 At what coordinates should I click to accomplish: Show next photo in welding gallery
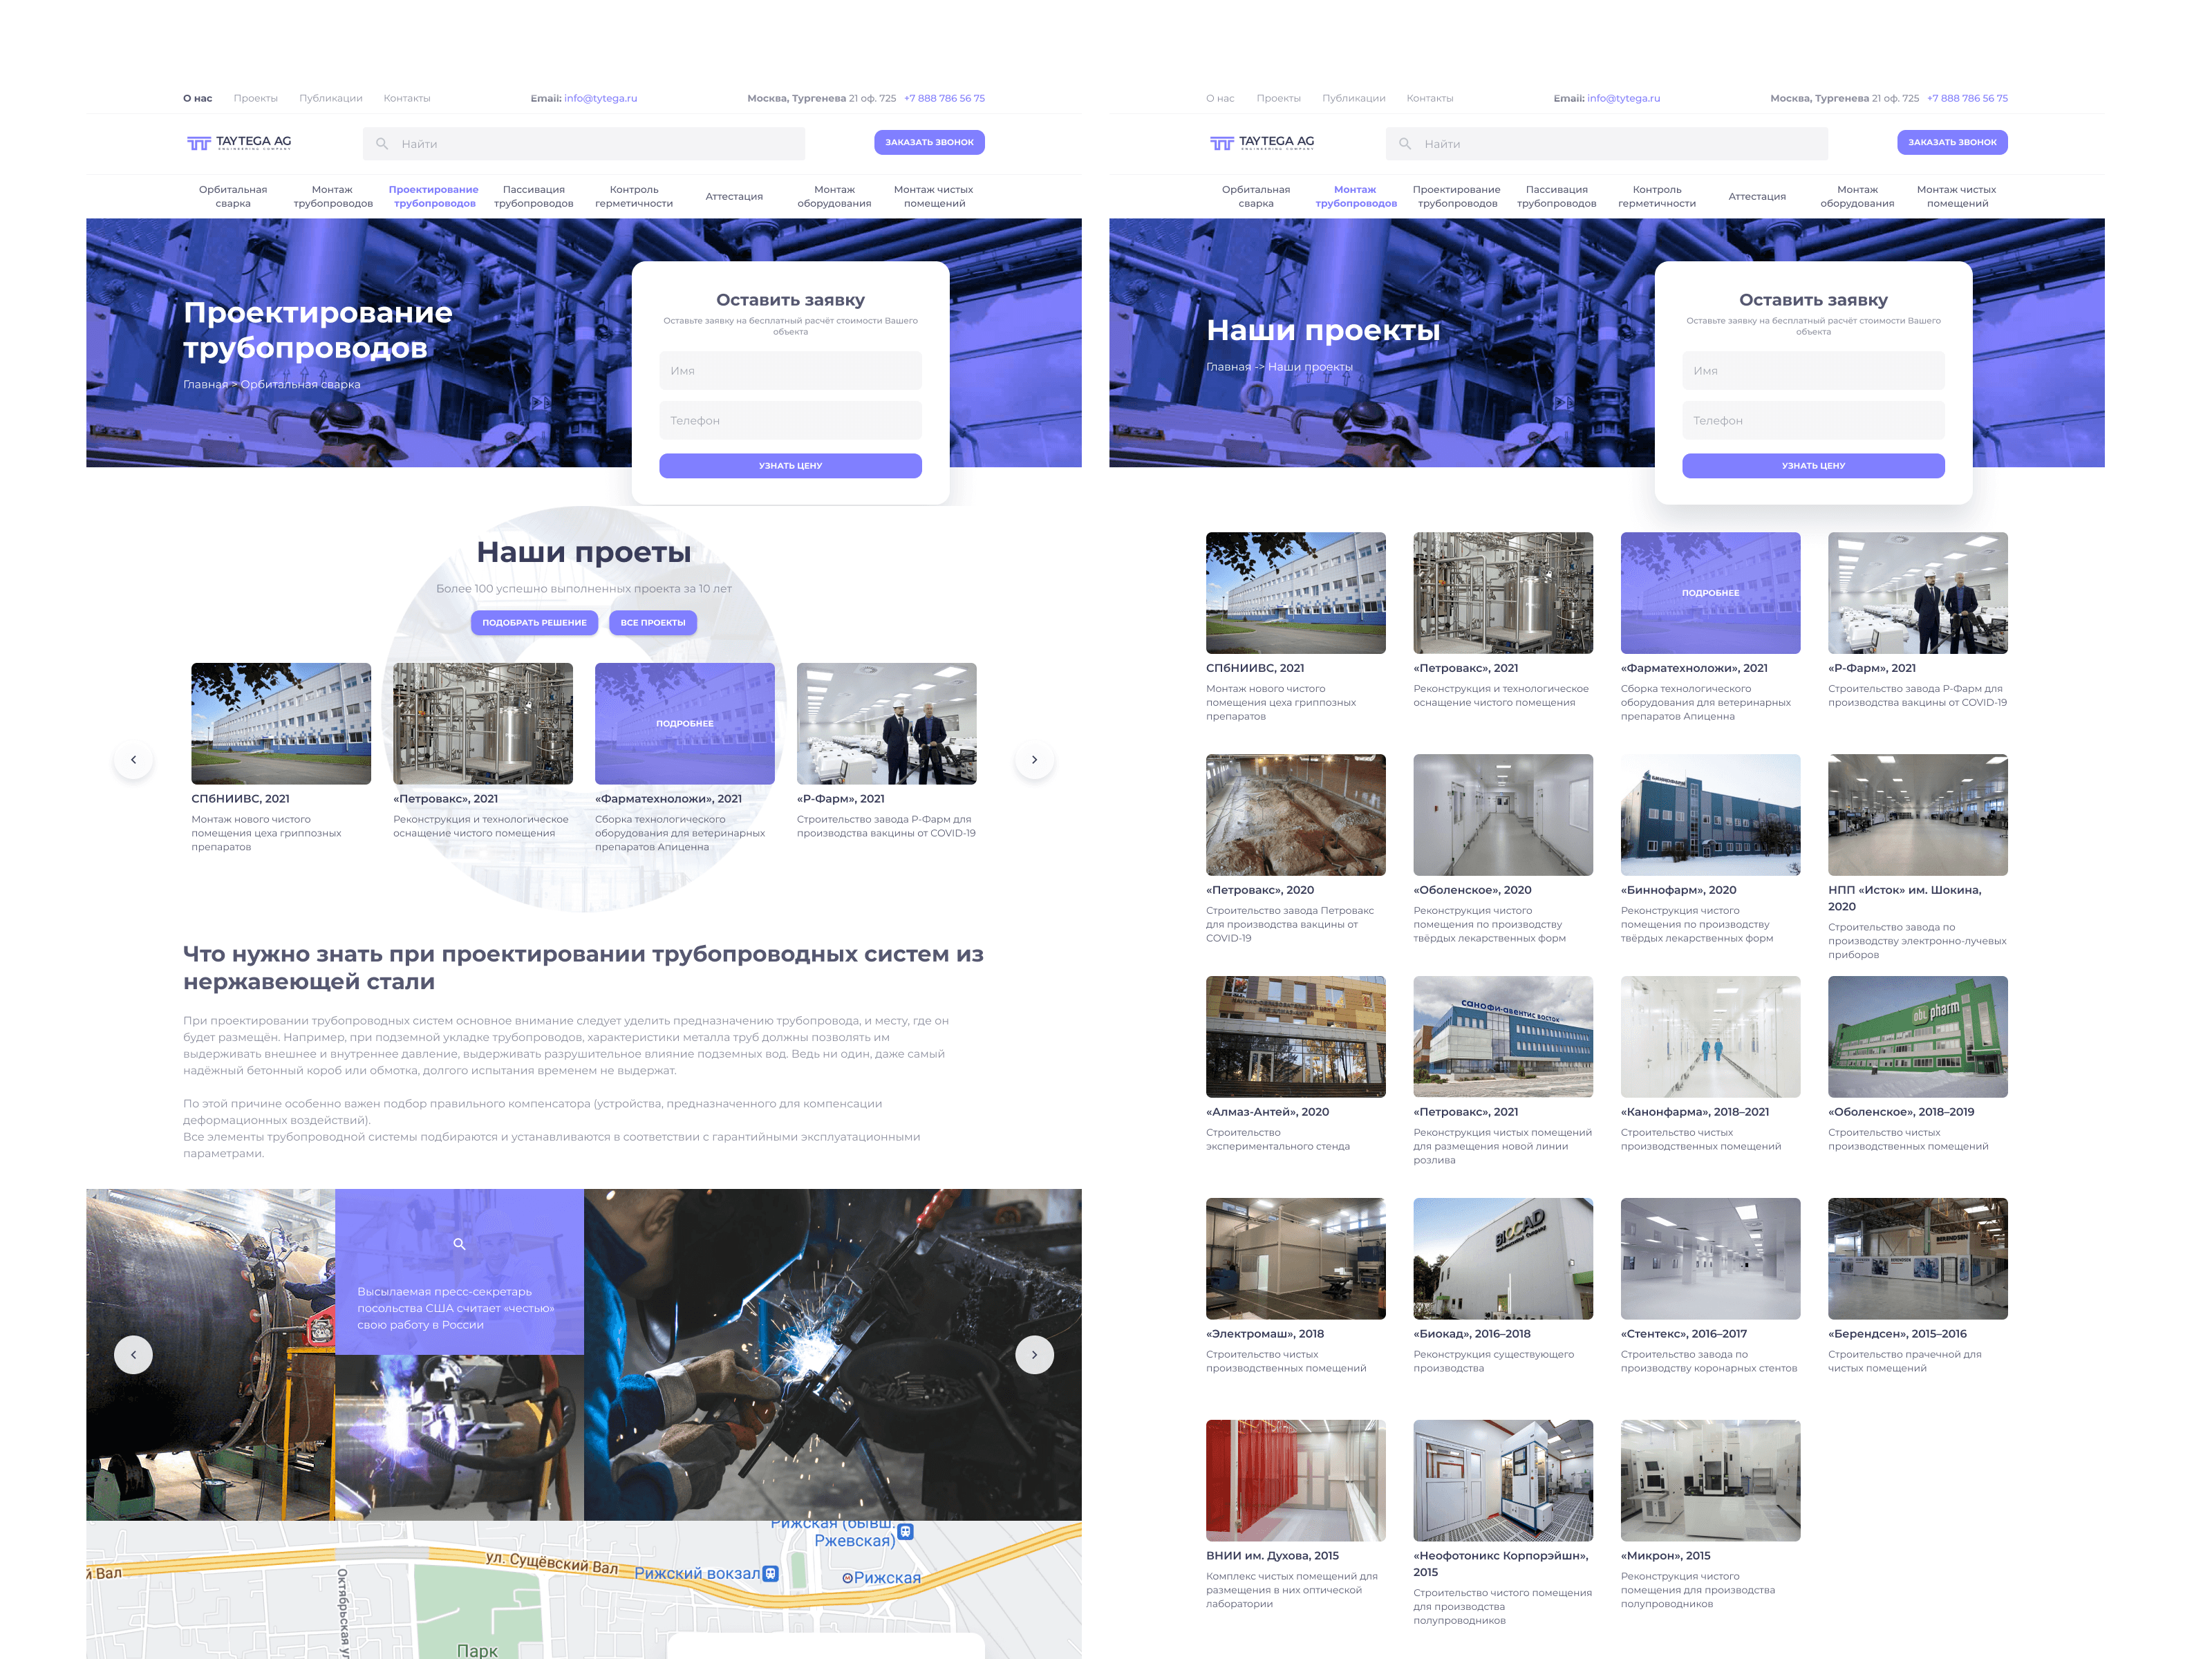click(1034, 1355)
